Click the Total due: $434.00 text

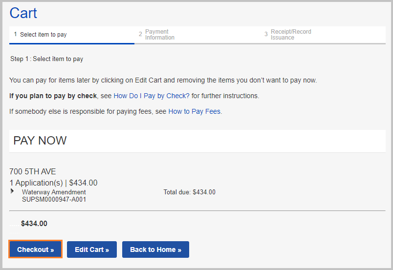coord(189,192)
